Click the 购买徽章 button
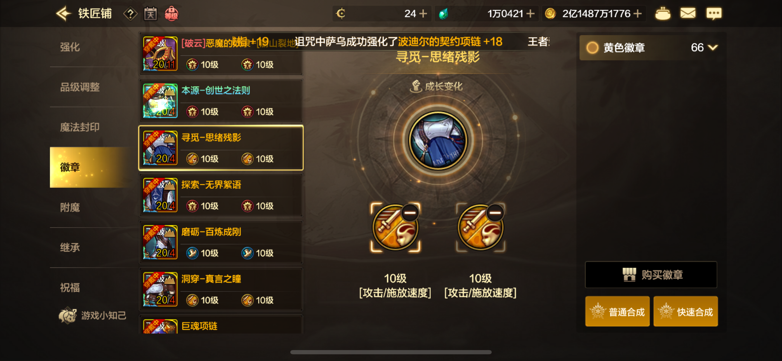The image size is (782, 361). point(651,275)
